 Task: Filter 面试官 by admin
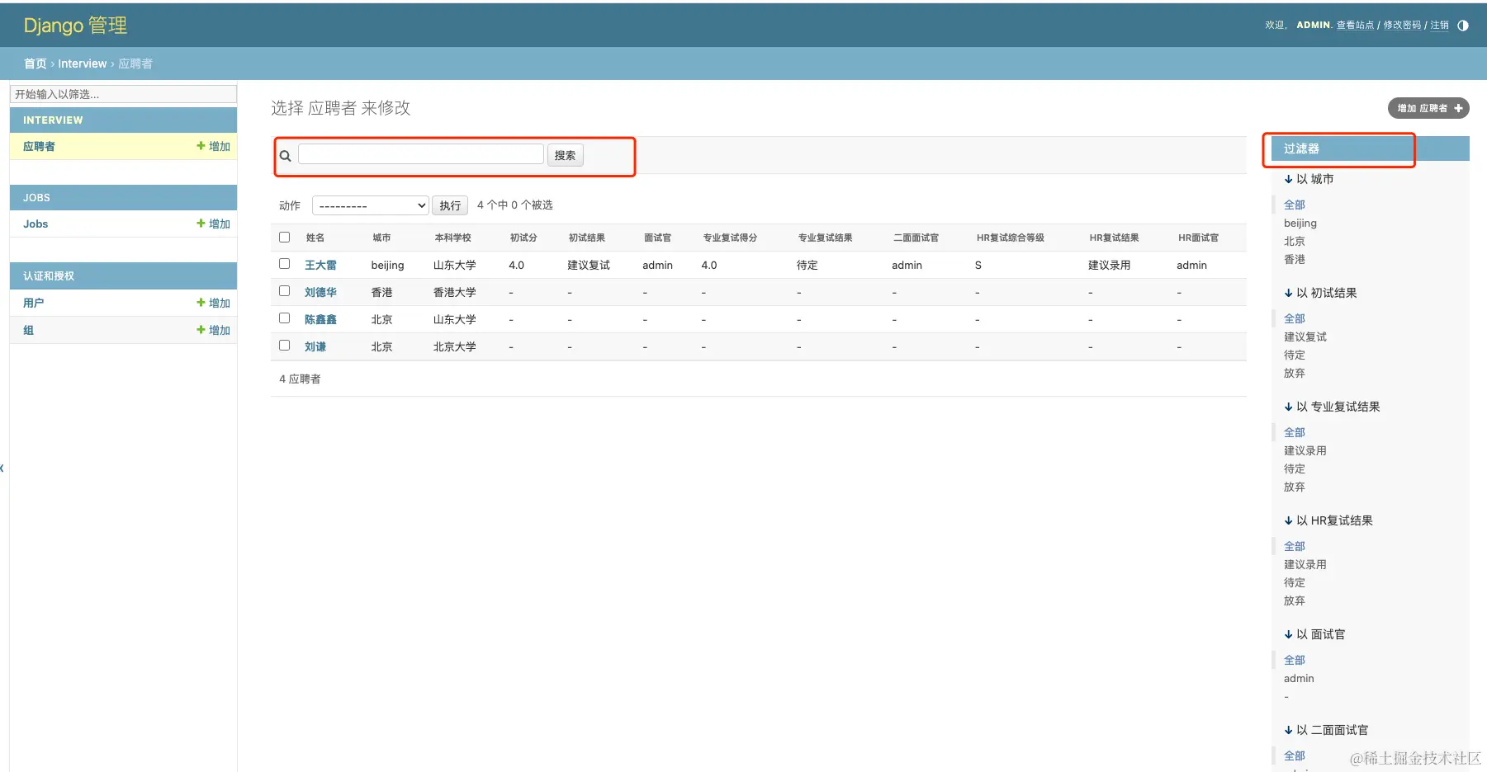point(1299,678)
